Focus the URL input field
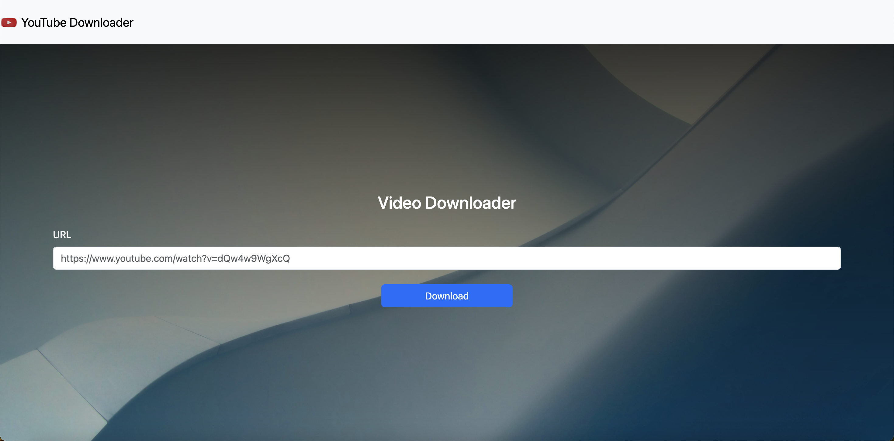 pyautogui.click(x=447, y=258)
